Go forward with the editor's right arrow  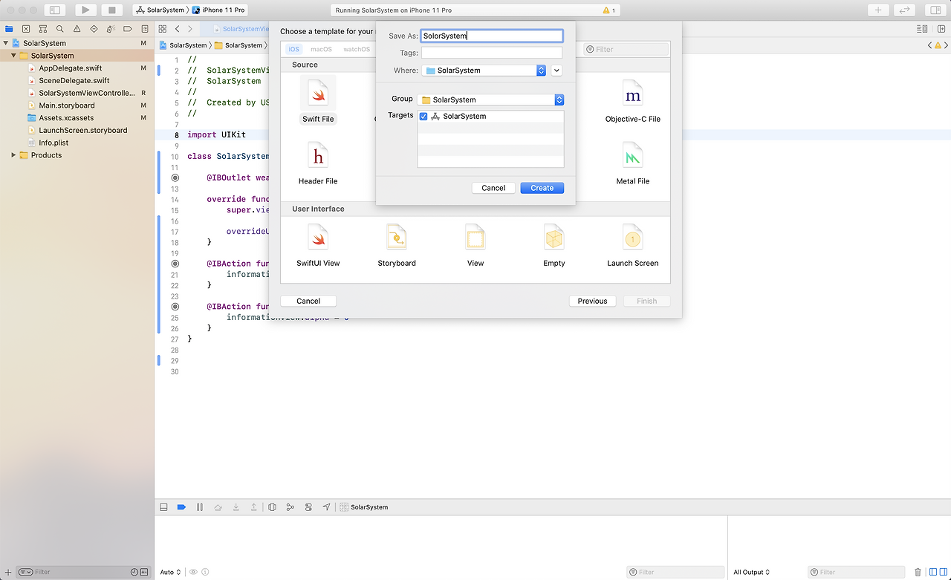[190, 29]
